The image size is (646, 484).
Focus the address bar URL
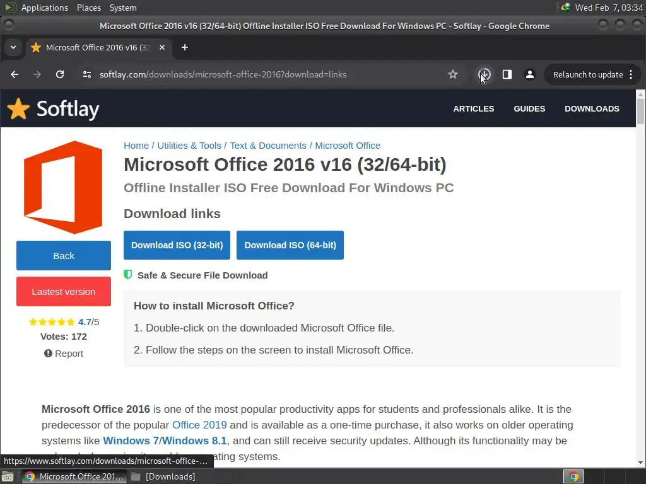223,74
